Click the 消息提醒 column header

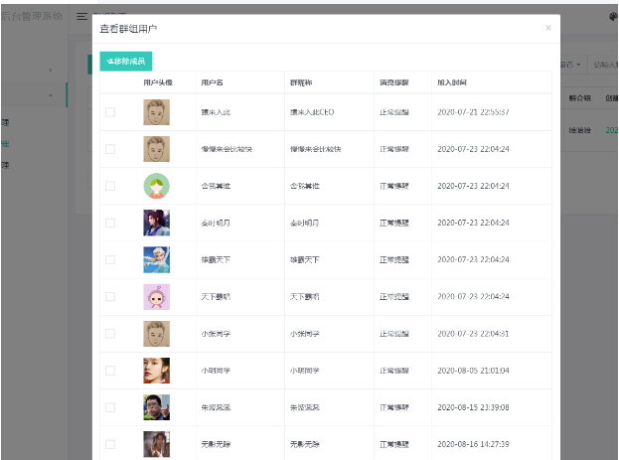394,82
